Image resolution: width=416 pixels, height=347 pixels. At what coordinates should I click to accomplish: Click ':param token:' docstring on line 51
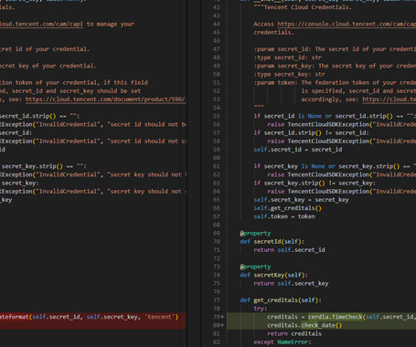275,82
